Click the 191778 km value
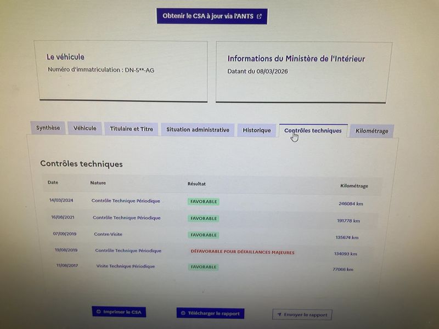 click(x=348, y=221)
